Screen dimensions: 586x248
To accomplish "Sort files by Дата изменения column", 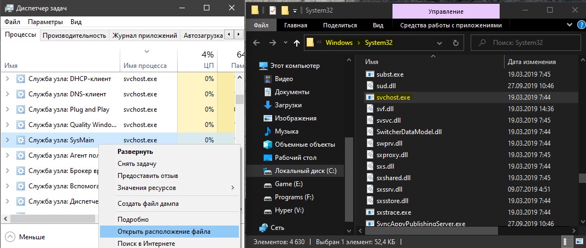I will (532, 62).
